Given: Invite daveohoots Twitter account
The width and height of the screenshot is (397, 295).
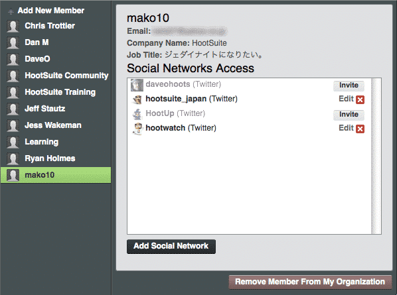Looking at the screenshot, I should coord(349,86).
